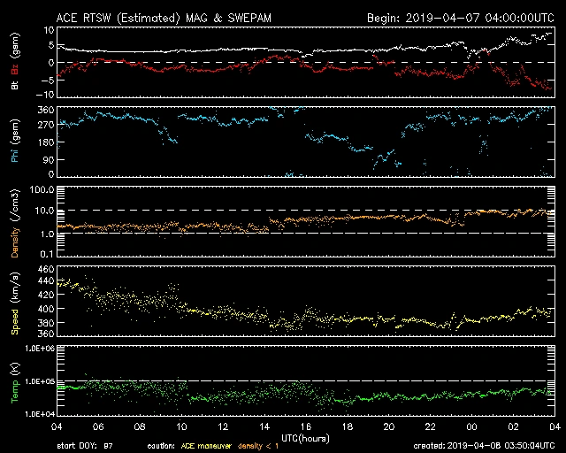Click the white "Bt" axis label
The image size is (566, 453).
(15, 86)
